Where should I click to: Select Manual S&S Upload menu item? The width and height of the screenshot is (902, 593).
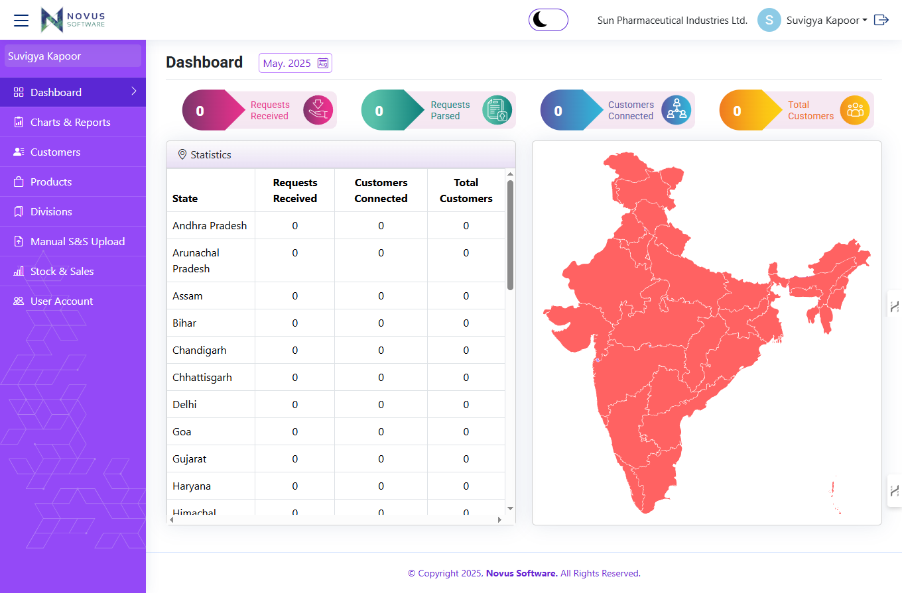pos(77,241)
